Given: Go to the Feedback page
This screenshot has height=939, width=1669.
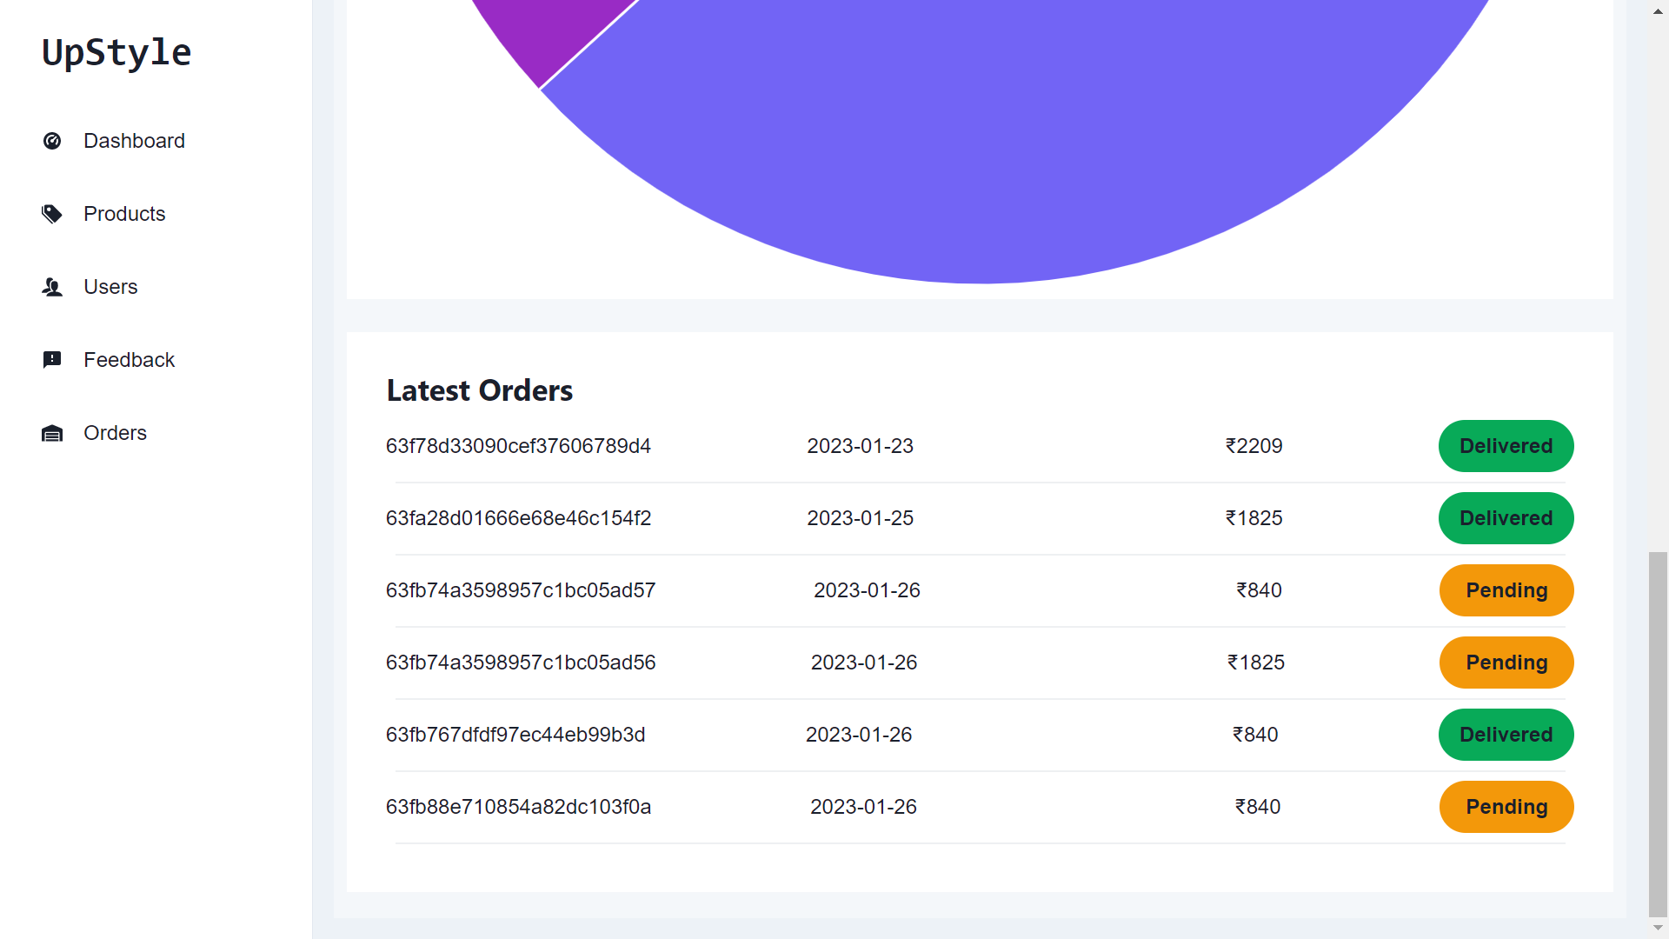Looking at the screenshot, I should pos(129,360).
